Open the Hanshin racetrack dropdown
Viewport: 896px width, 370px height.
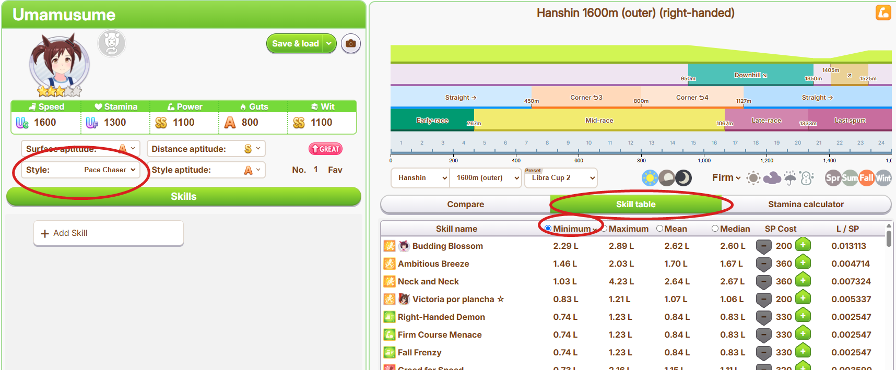pyautogui.click(x=420, y=178)
